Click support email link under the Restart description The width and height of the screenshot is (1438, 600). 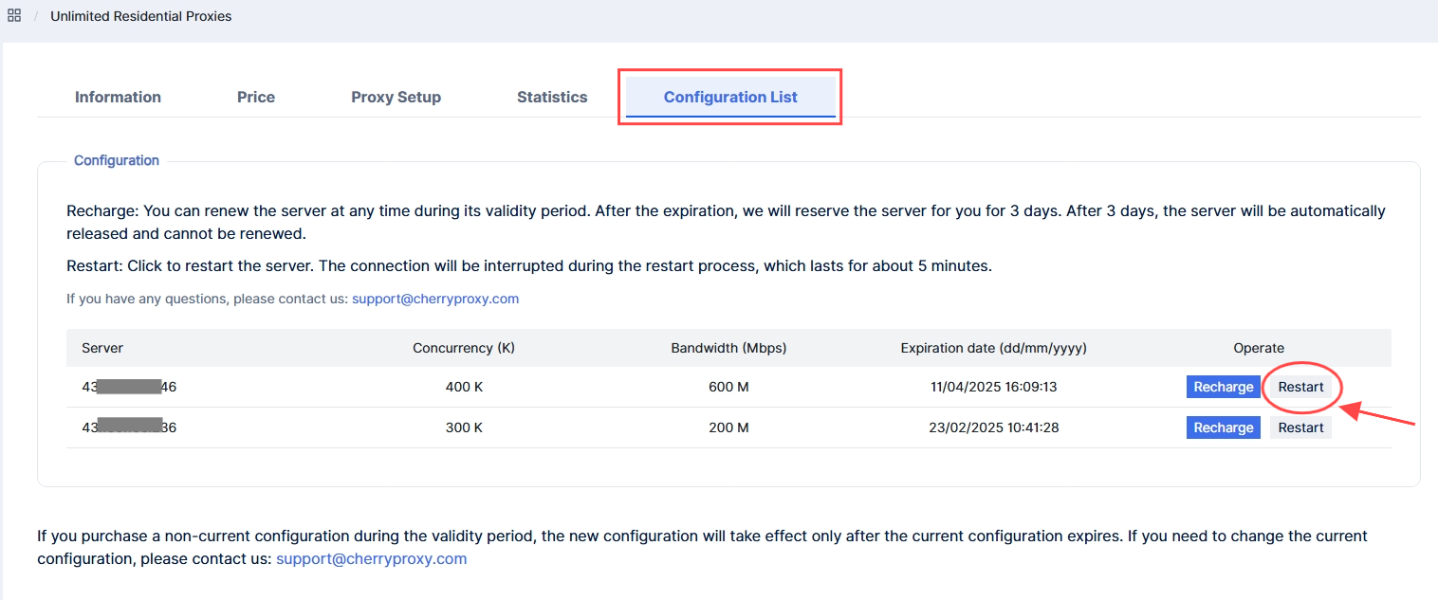pos(435,299)
